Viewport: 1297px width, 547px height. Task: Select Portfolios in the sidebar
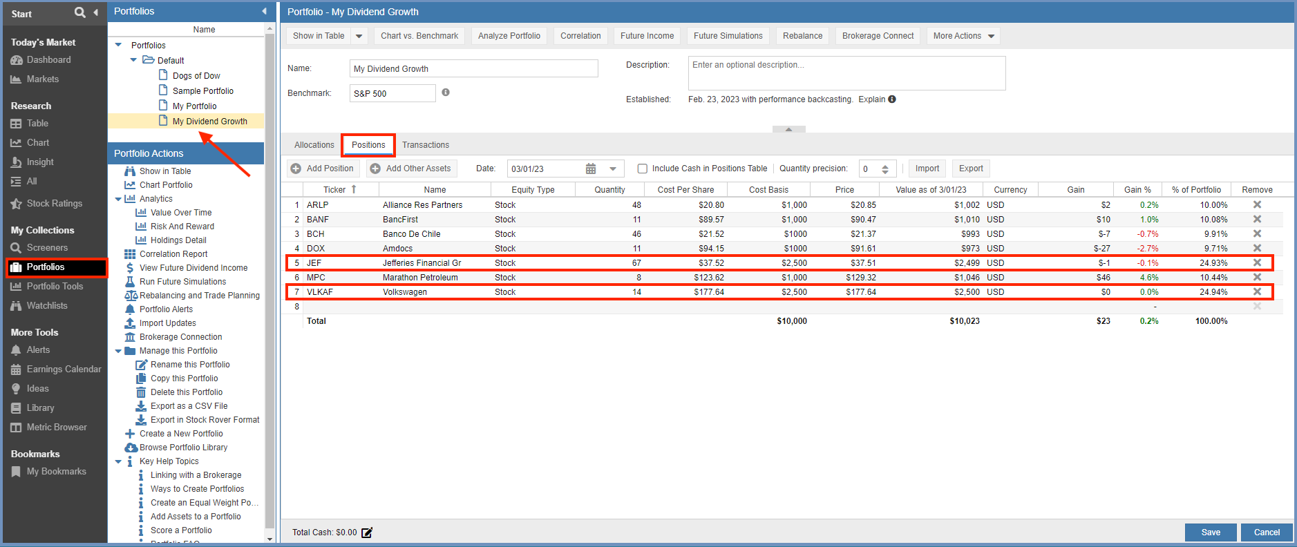click(x=57, y=267)
